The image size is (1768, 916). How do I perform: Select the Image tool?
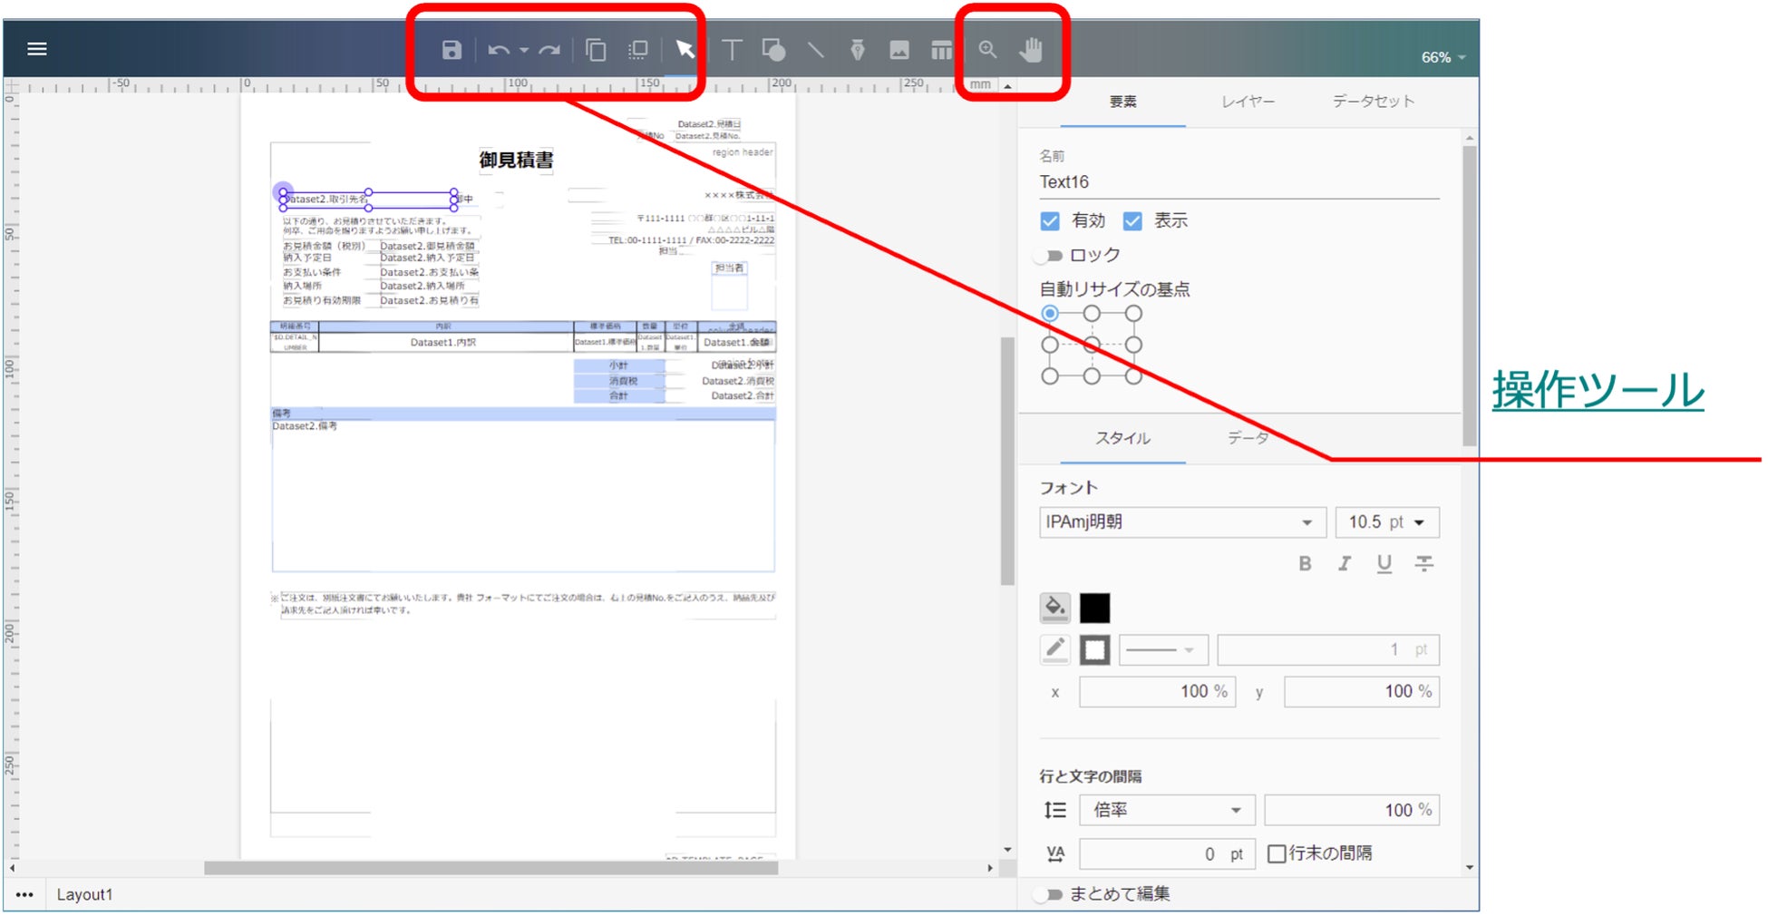[899, 50]
